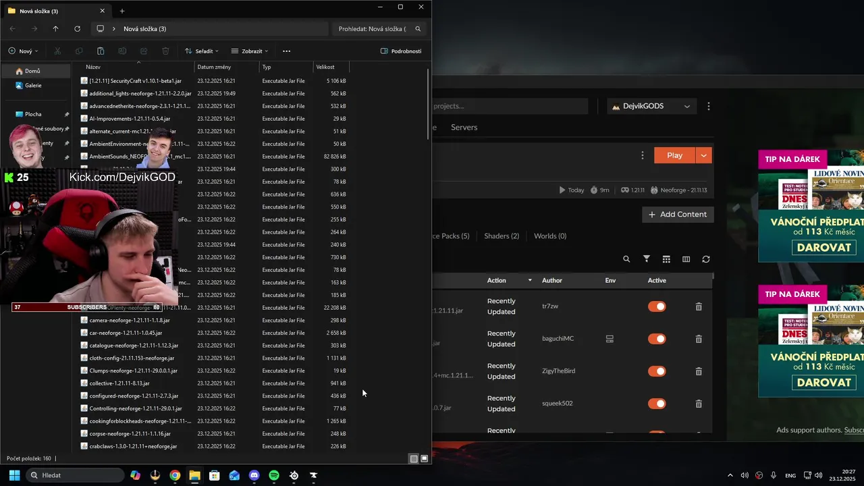
Task: Select file cloth-config-21.11.153-neoforge.jar
Action: (132, 358)
